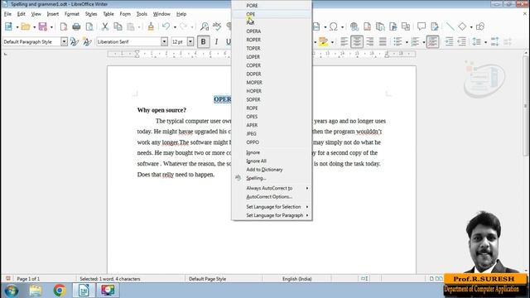
Task: Click English (India) language in status bar
Action: pyautogui.click(x=296, y=279)
